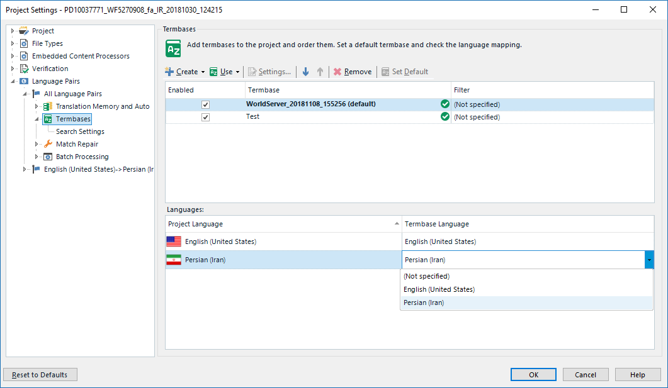This screenshot has width=668, height=388.
Task: Click Reset to Defaults button
Action: tap(40, 375)
